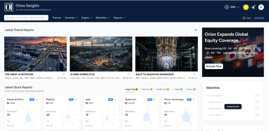Select the locked Bulls tab
Image resolution: width=269 pixels, height=131 pixels.
coord(178,89)
